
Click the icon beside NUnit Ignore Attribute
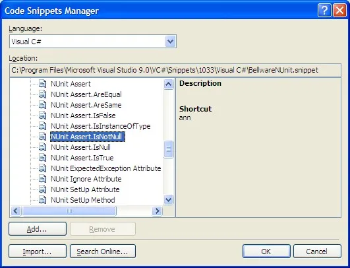coord(42,179)
